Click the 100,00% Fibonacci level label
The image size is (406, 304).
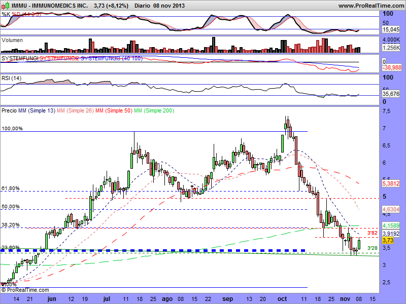pos(12,129)
